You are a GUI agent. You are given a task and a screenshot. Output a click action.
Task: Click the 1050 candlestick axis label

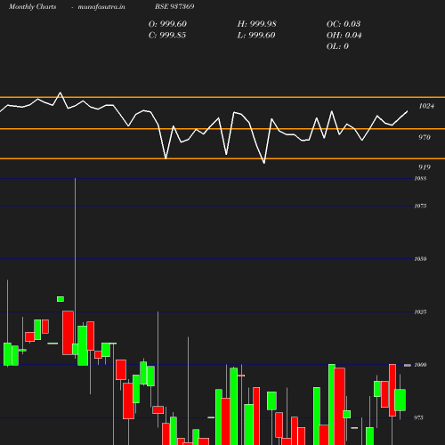pyautogui.click(x=420, y=259)
